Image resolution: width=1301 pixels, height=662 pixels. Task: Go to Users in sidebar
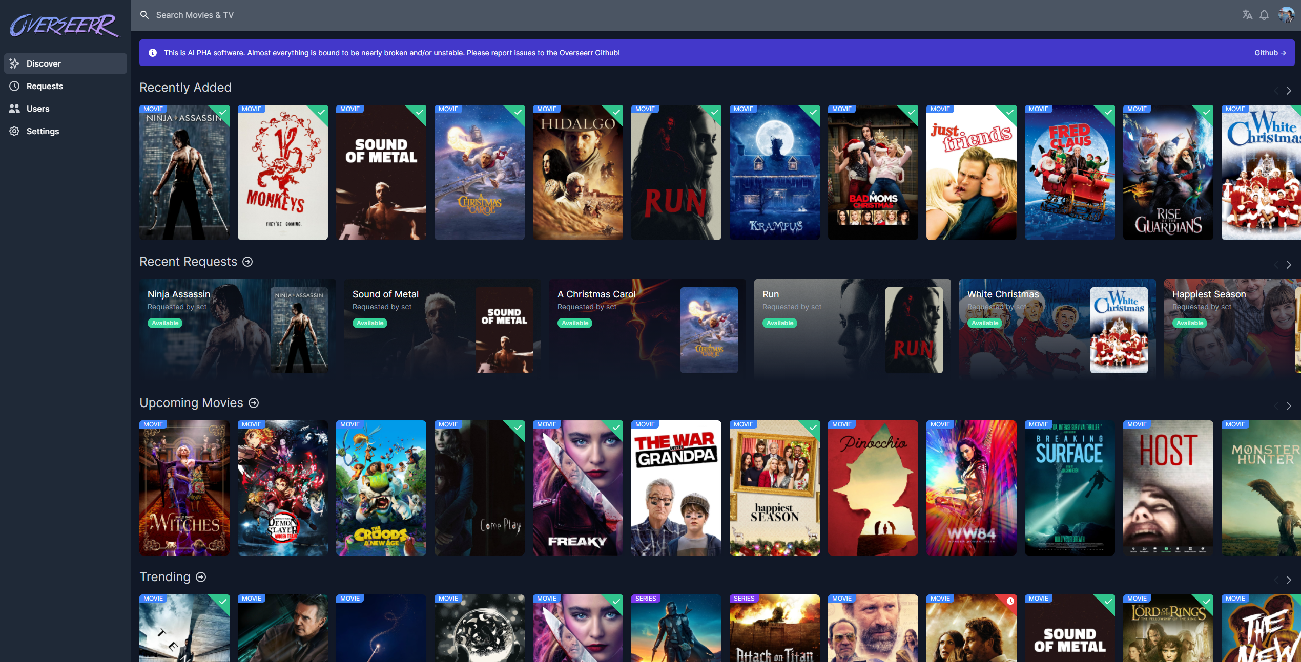pyautogui.click(x=38, y=109)
